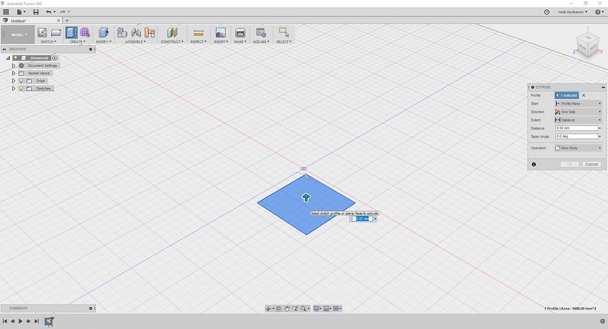Click the 3D Print make icon
Image resolution: width=608 pixels, height=329 pixels.
tap(240, 32)
